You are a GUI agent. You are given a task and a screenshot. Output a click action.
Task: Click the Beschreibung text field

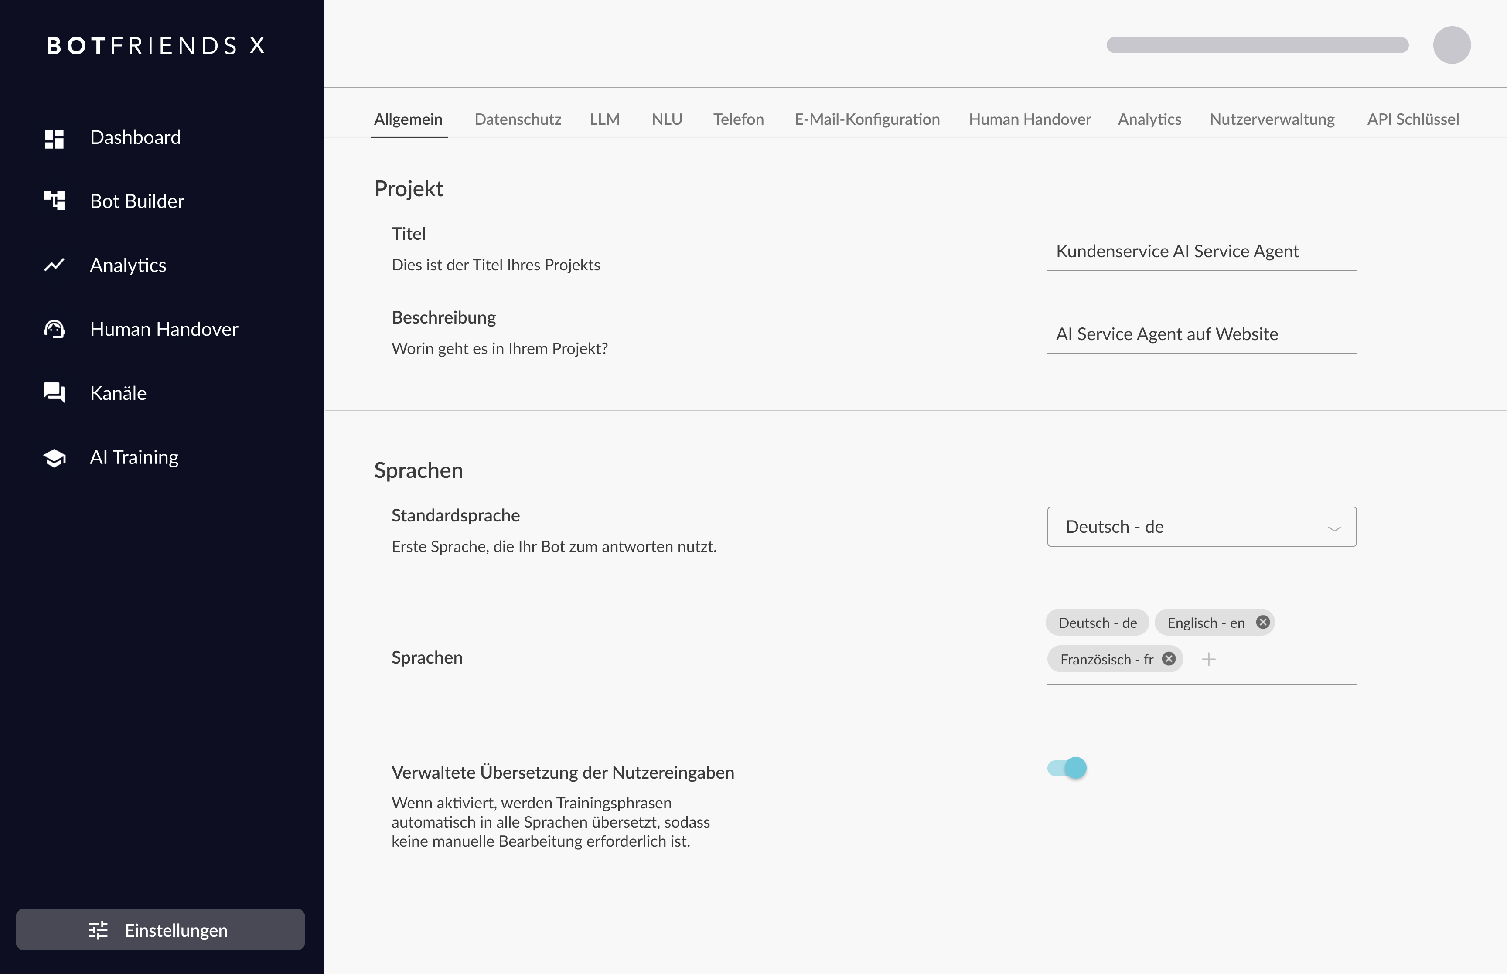click(x=1201, y=334)
